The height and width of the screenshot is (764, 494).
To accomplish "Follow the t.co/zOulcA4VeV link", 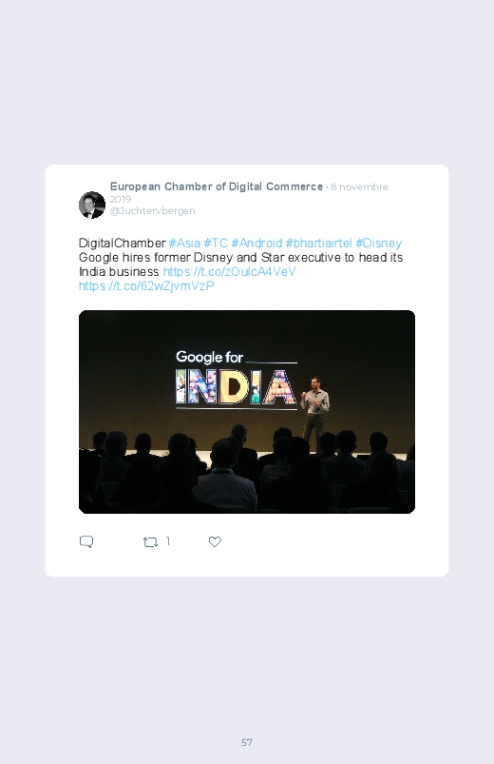I will tap(229, 271).
